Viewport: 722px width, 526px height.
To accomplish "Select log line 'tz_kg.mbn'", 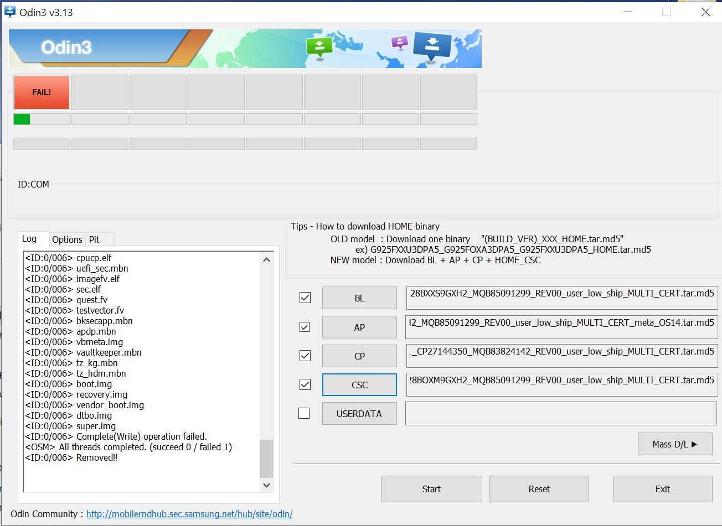I will (x=71, y=363).
